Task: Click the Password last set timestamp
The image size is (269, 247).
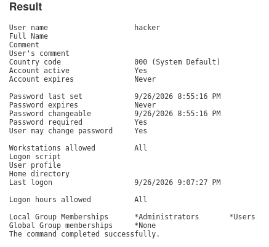Action: click(177, 96)
